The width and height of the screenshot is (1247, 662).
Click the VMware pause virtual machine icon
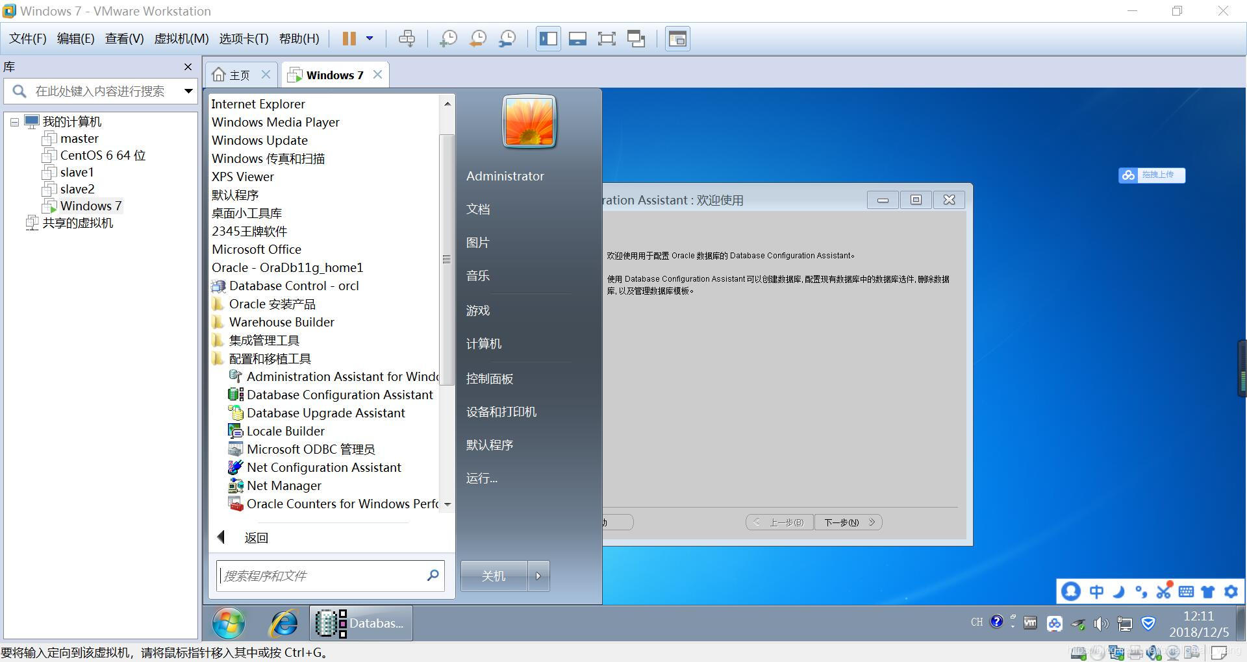[x=349, y=39]
